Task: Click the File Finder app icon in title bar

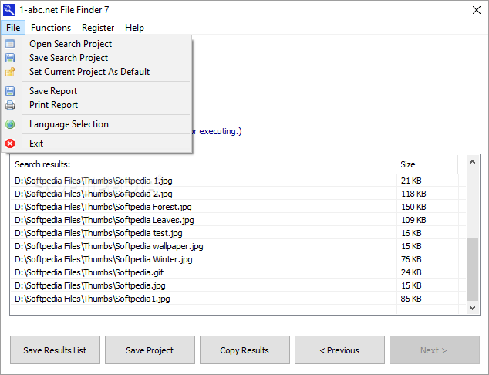Action: tap(9, 9)
